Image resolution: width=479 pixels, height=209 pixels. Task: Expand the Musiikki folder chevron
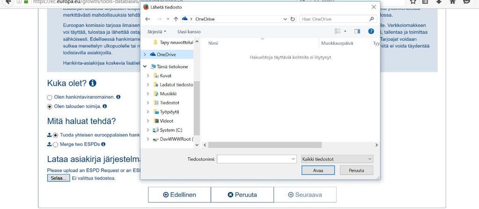148,94
